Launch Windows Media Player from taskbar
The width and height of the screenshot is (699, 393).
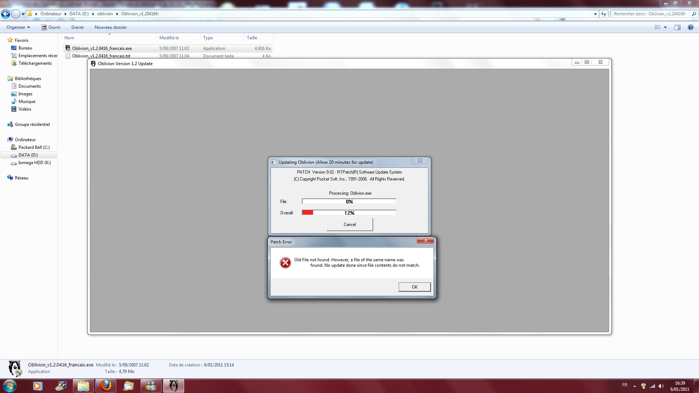[37, 386]
